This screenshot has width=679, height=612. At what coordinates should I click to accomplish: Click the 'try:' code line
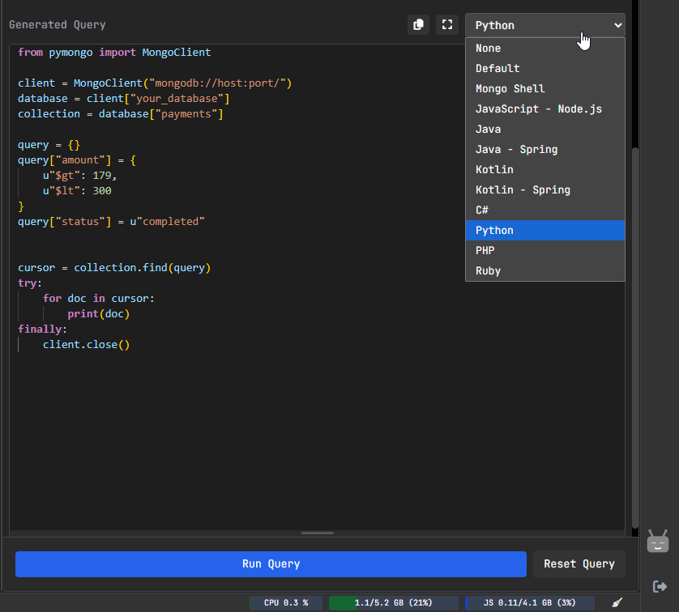click(x=30, y=283)
